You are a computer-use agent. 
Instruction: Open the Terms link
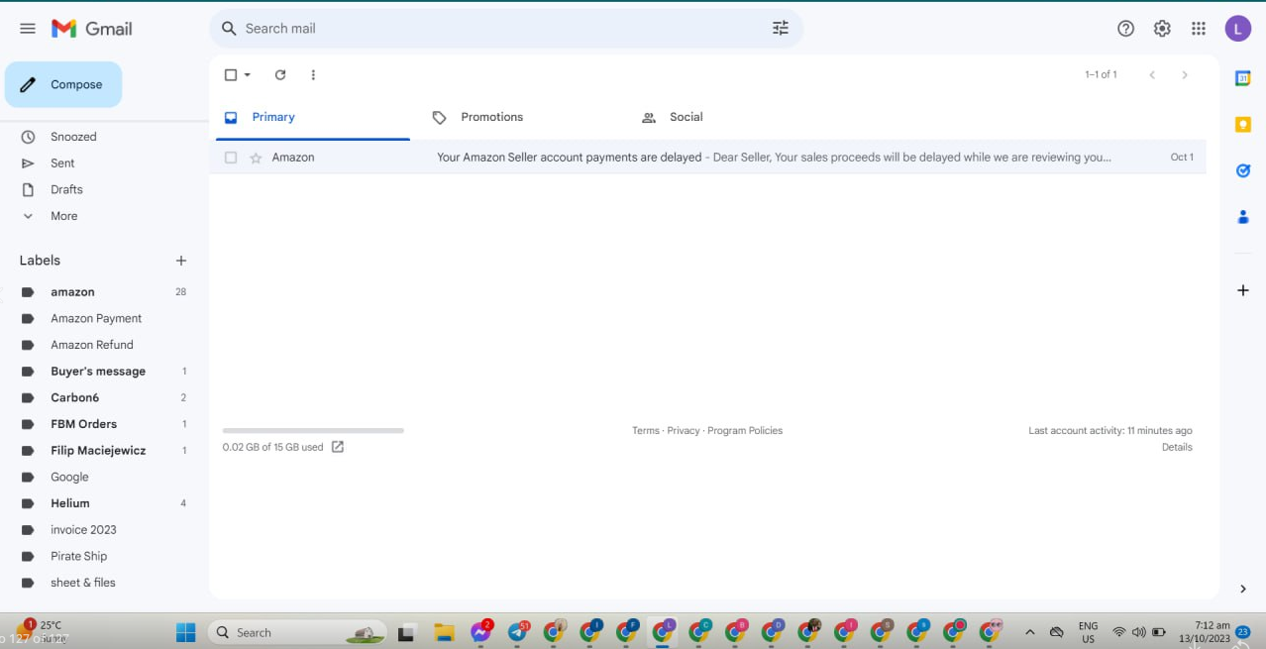pyautogui.click(x=645, y=431)
